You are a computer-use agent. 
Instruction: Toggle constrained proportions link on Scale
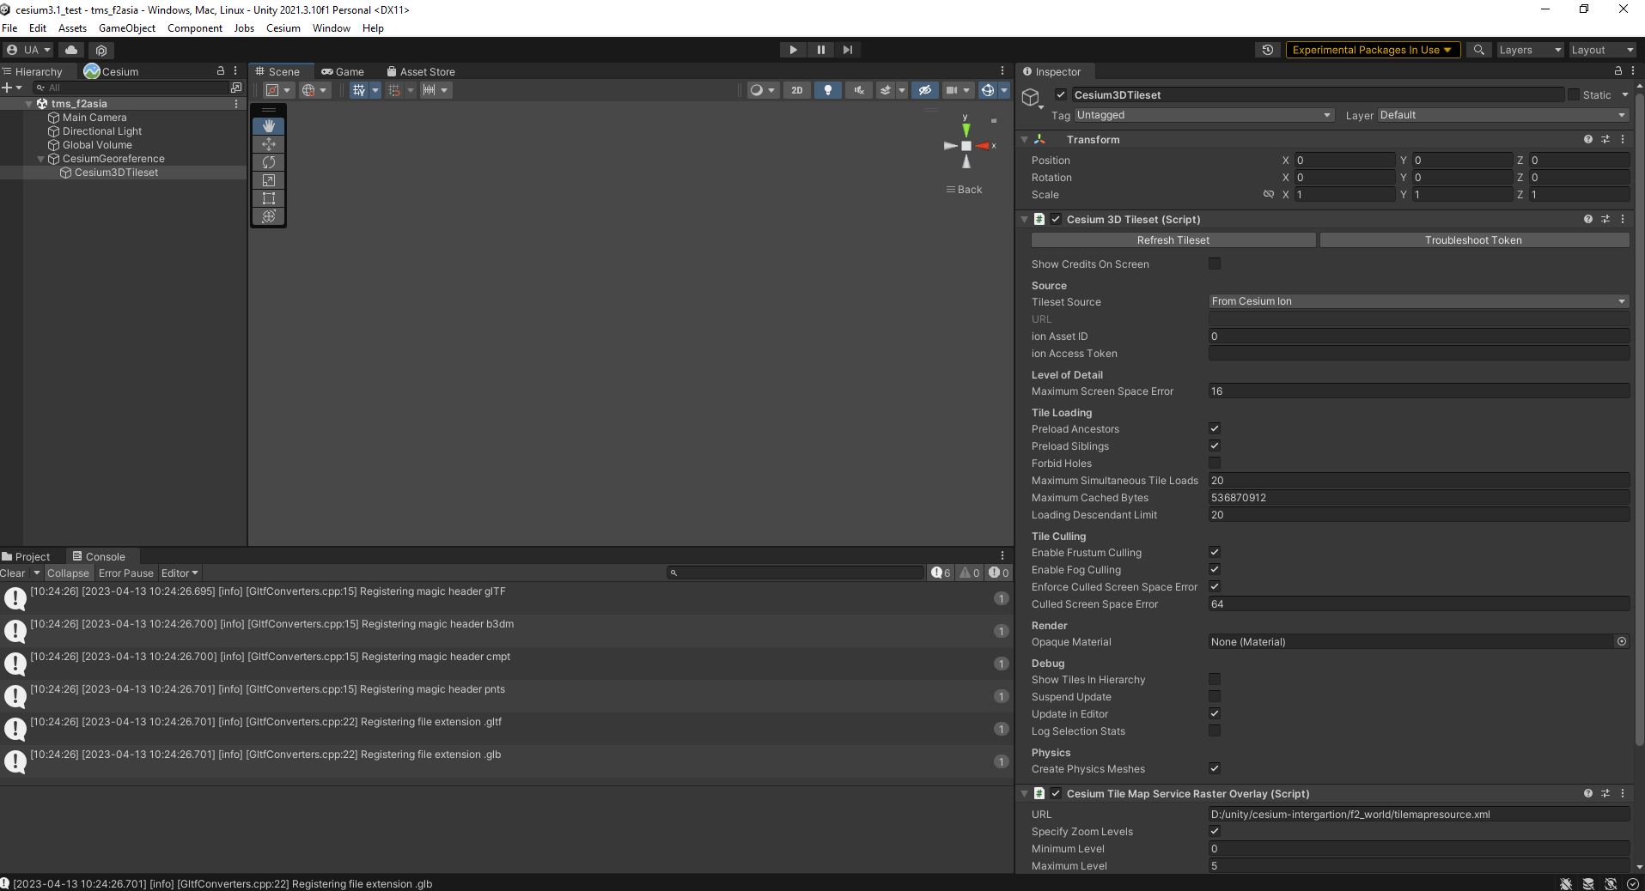1268,195
